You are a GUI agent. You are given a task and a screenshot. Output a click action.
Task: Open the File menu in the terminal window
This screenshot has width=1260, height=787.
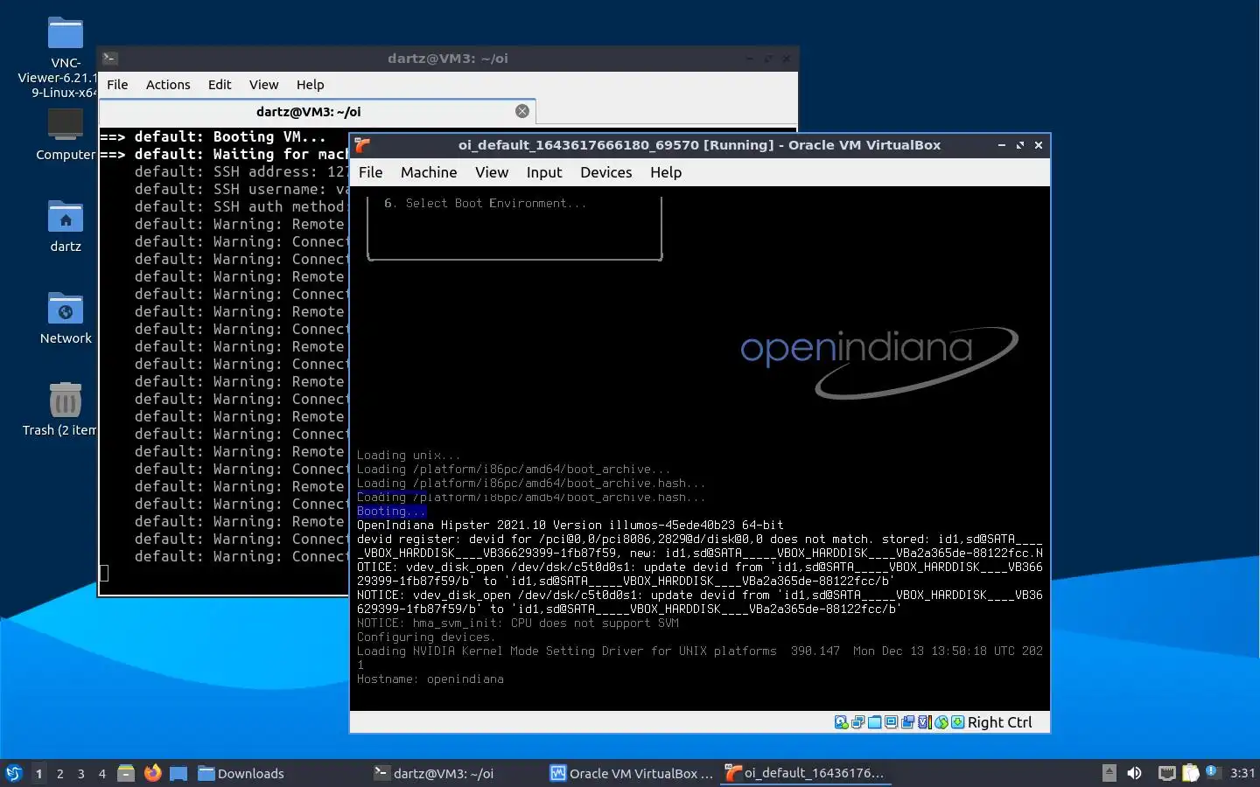[117, 85]
